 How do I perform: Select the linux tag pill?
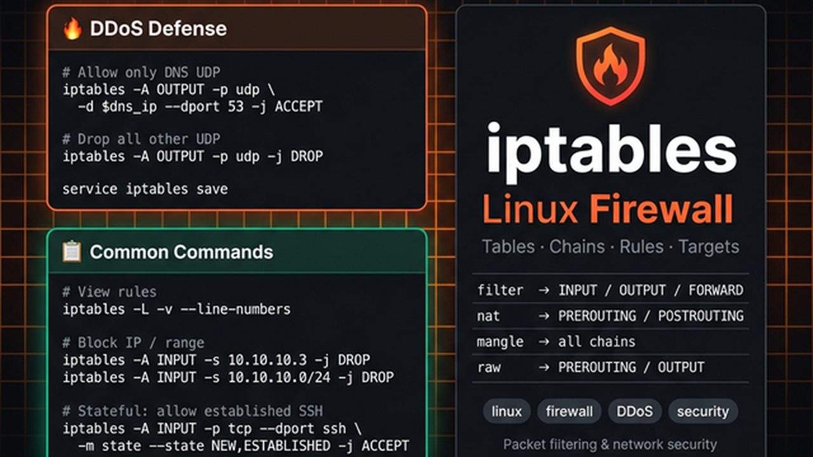(x=506, y=411)
